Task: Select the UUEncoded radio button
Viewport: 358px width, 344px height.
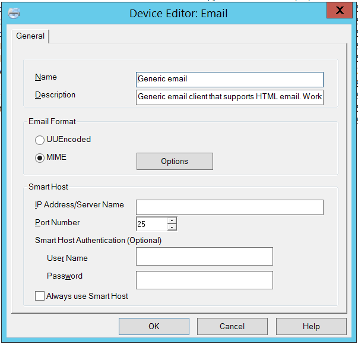Action: (x=40, y=140)
